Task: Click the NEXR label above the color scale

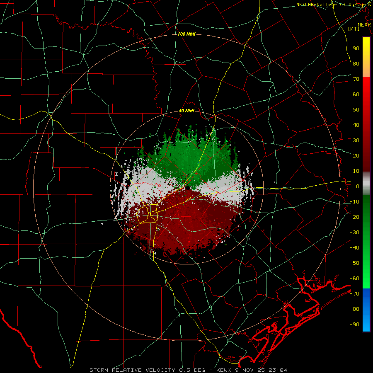Action: pos(364,25)
